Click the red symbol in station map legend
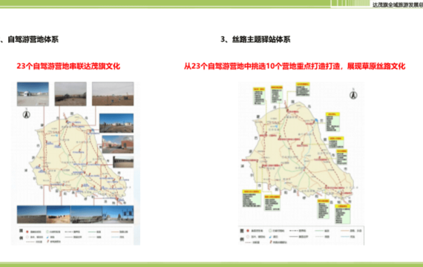This screenshot has height=267, width=423. [248, 231]
